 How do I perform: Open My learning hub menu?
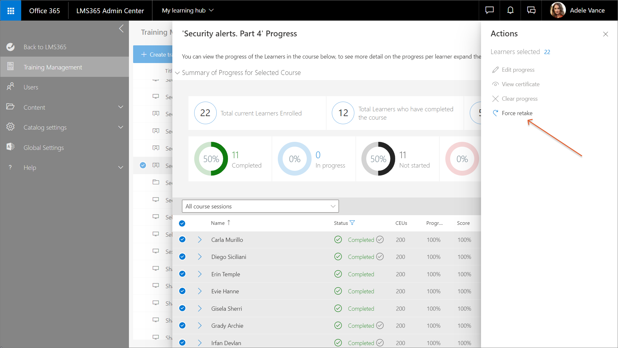click(x=187, y=10)
